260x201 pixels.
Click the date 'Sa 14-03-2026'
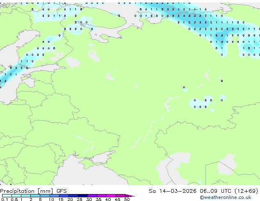(x=173, y=191)
